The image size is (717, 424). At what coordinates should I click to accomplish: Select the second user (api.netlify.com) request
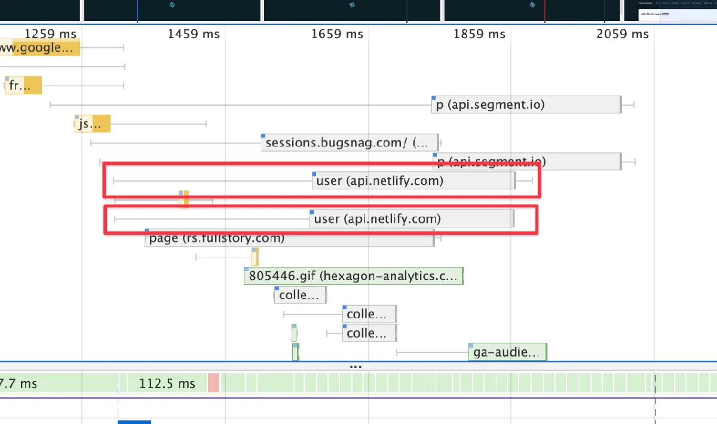tap(411, 219)
